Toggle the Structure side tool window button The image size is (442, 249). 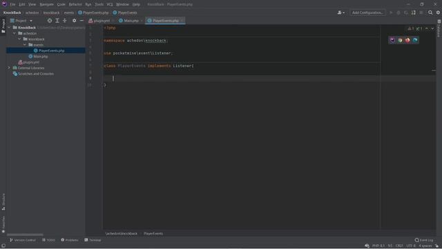(x=3, y=201)
